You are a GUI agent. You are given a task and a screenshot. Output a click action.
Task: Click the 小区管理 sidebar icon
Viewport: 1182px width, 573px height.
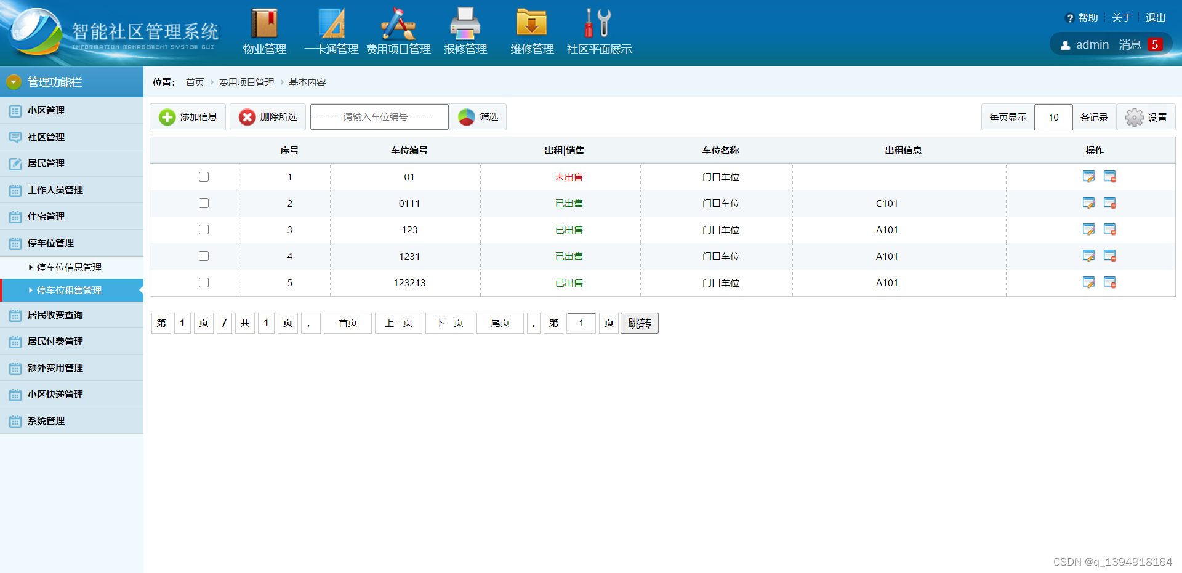15,111
